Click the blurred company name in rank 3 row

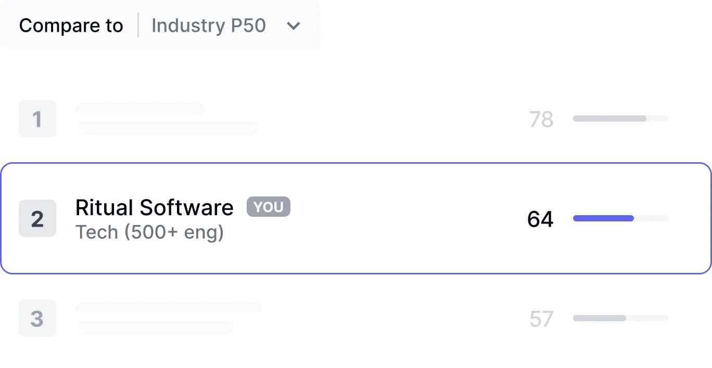coord(169,309)
